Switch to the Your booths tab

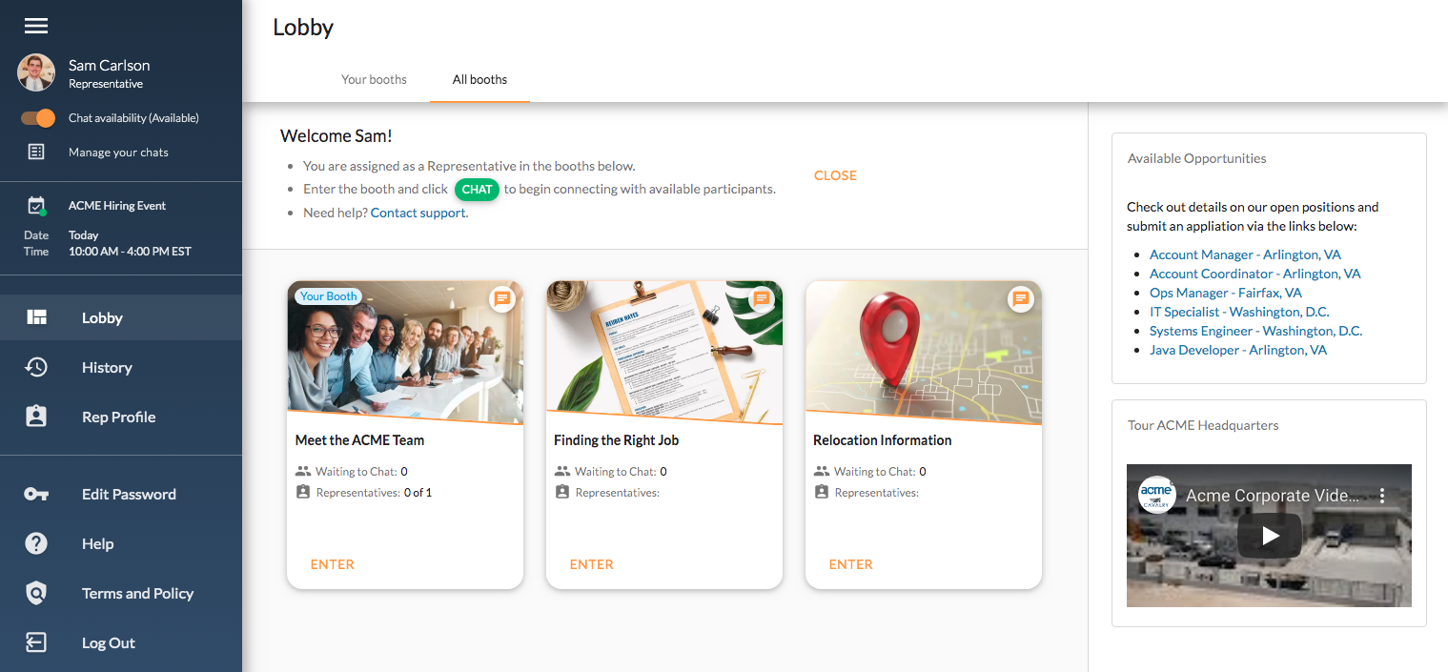coord(374,80)
